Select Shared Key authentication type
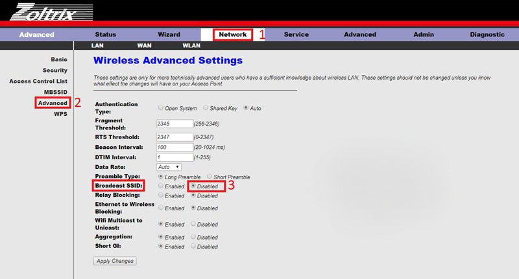Image resolution: width=519 pixels, height=279 pixels. [x=206, y=107]
